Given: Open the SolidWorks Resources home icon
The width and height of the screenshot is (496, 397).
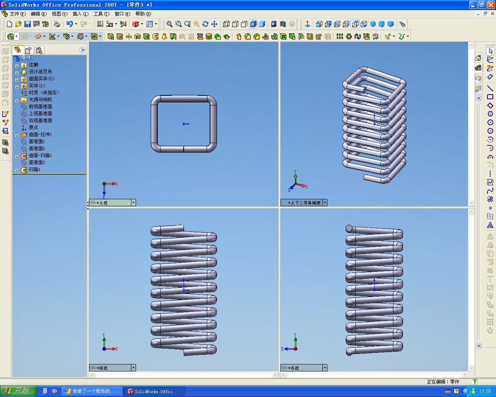Looking at the screenshot, I should pyautogui.click(x=478, y=58).
